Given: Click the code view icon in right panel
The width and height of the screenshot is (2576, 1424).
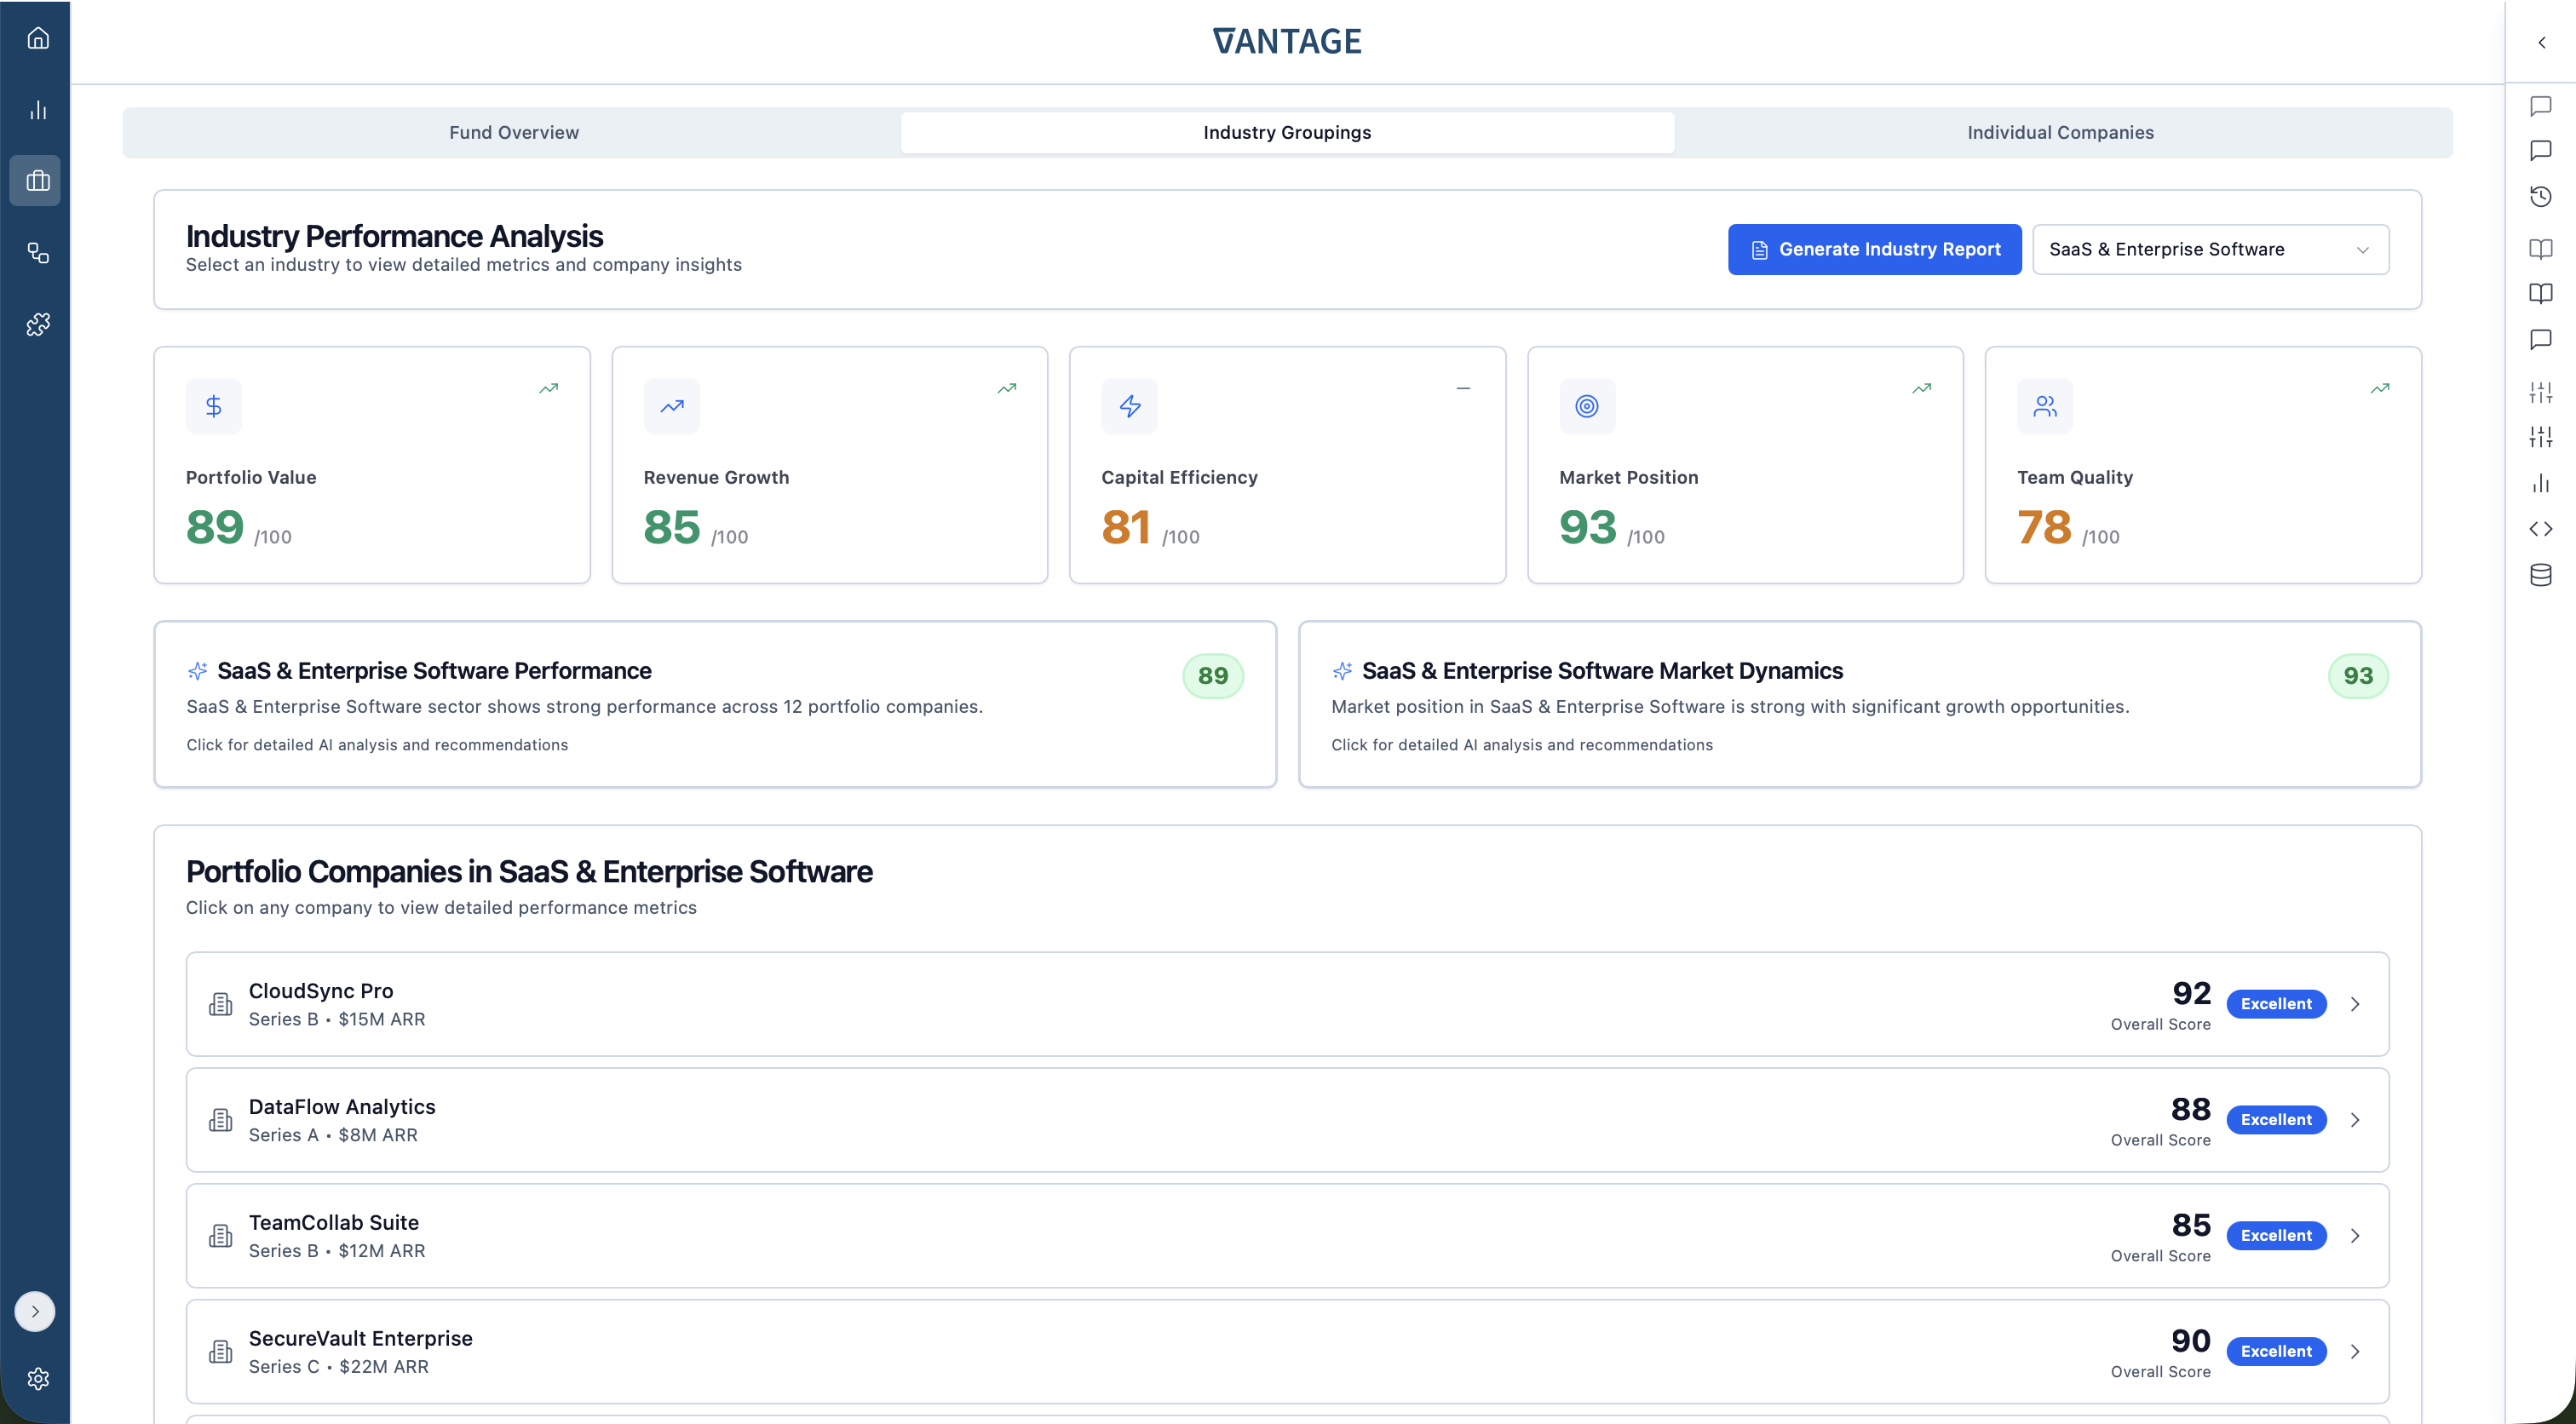Looking at the screenshot, I should point(2541,528).
